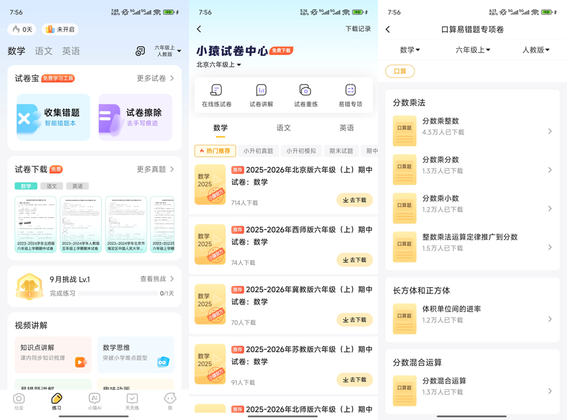The height and width of the screenshot is (420, 567).
Task: Tap the 检查 camera icon in bottom bar
Action: click(x=19, y=401)
